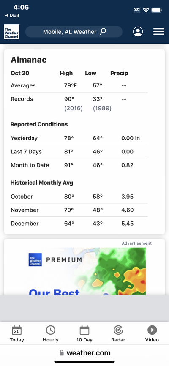Open The Weather Channel logo home
169x366 pixels.
tap(12, 32)
